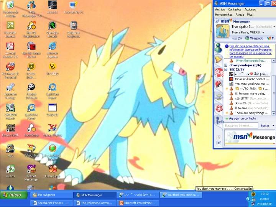The image size is (276, 207).
Task: Select the Internet Explorer desktop icon
Action: click(x=53, y=50)
